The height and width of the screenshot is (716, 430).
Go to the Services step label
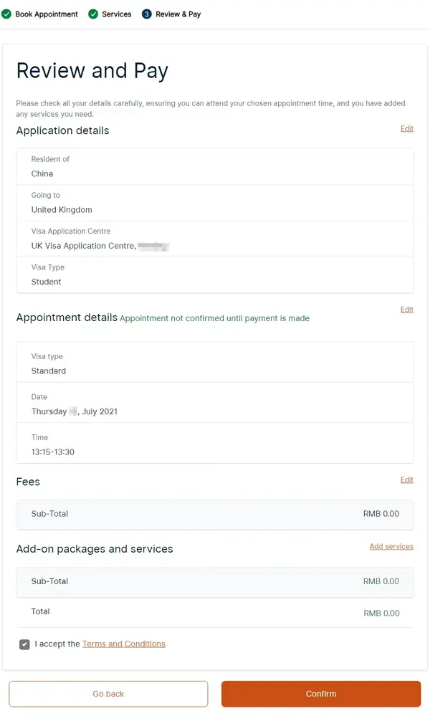[117, 14]
